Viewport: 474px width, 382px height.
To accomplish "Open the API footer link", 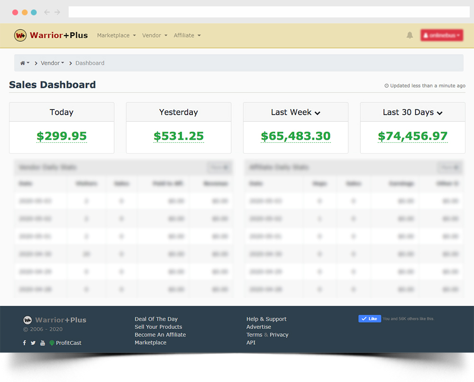I will click(x=251, y=343).
